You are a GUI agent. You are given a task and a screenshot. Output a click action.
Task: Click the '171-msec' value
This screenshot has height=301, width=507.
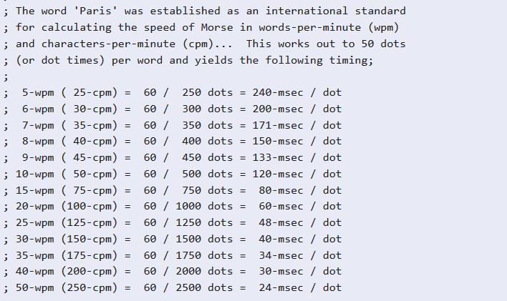pos(278,125)
